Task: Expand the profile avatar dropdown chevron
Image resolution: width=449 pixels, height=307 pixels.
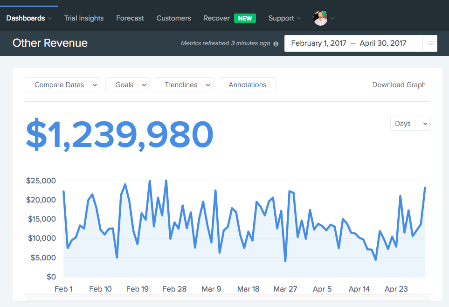Action: [332, 18]
